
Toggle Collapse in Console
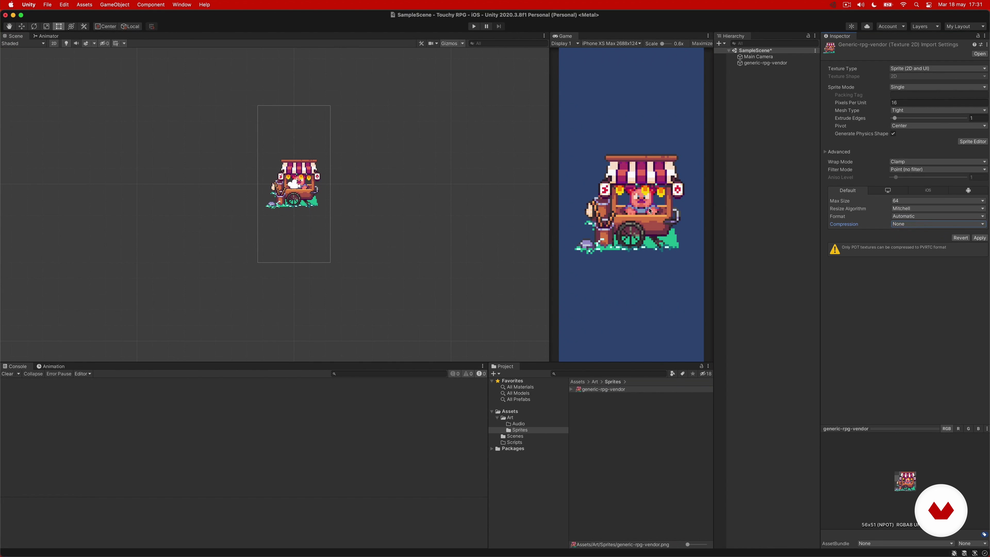(33, 374)
